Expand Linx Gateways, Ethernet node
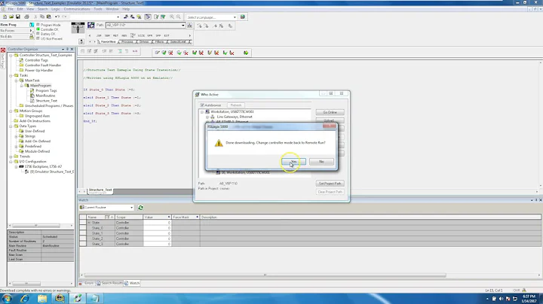This screenshot has width=543, height=304. point(207,117)
